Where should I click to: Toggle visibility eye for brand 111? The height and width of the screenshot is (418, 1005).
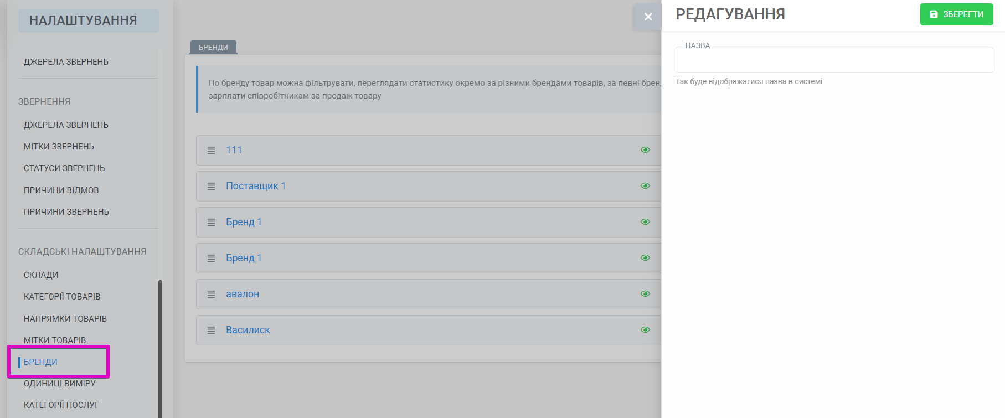coord(645,150)
